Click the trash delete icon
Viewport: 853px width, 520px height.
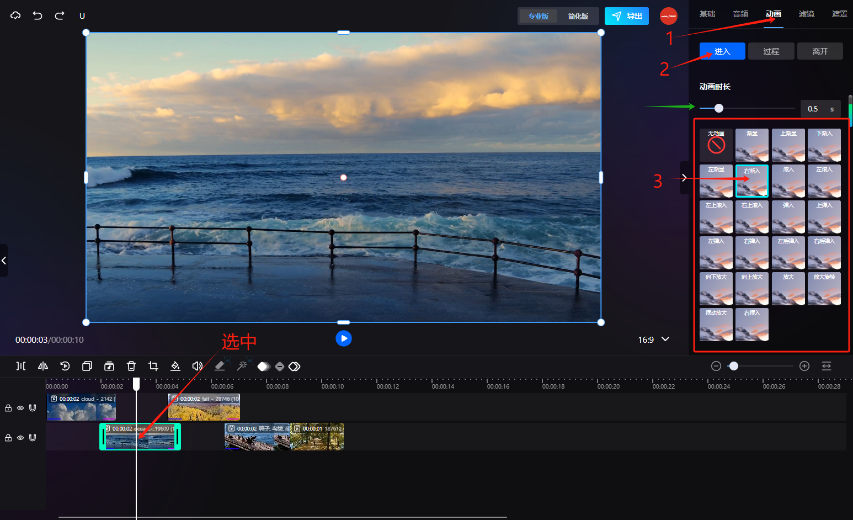tap(131, 366)
